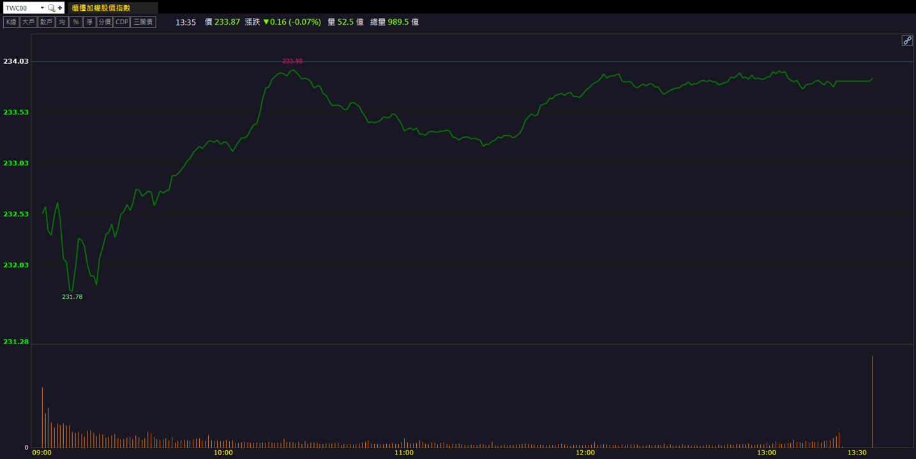
Task: Click the magnifier search icon
Action: (x=51, y=8)
